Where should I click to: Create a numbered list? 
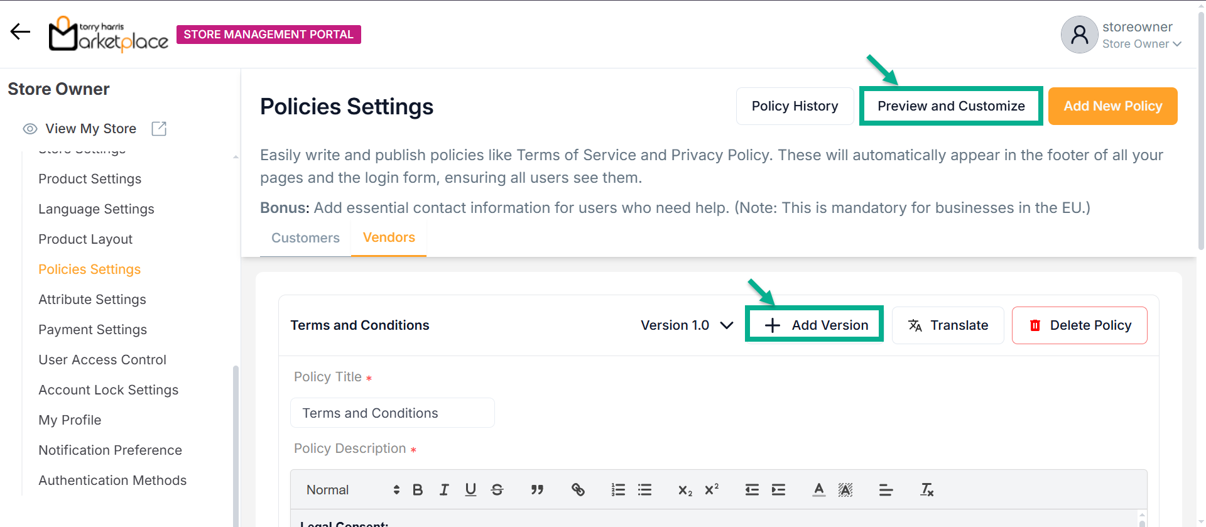click(x=618, y=490)
